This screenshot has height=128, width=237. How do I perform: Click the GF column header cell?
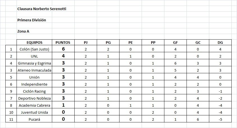175,42
